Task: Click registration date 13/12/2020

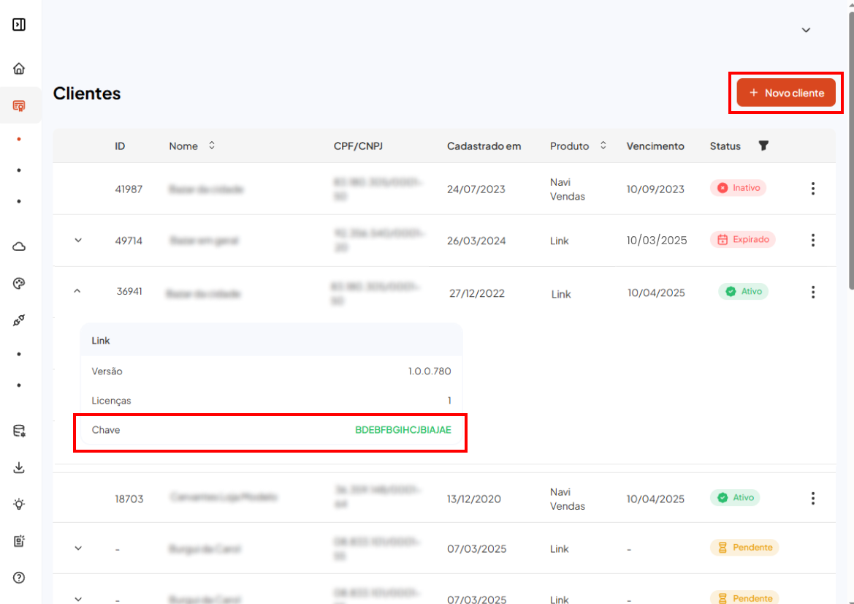Action: pos(474,499)
